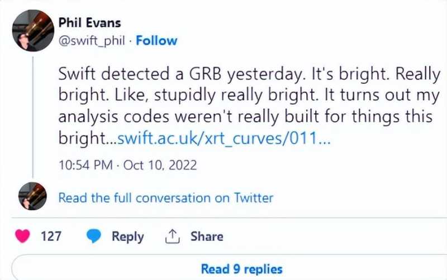The height and width of the screenshot is (280, 447).
Task: Click the tweet line starting "analysis codes weren't"
Action: [x=246, y=118]
